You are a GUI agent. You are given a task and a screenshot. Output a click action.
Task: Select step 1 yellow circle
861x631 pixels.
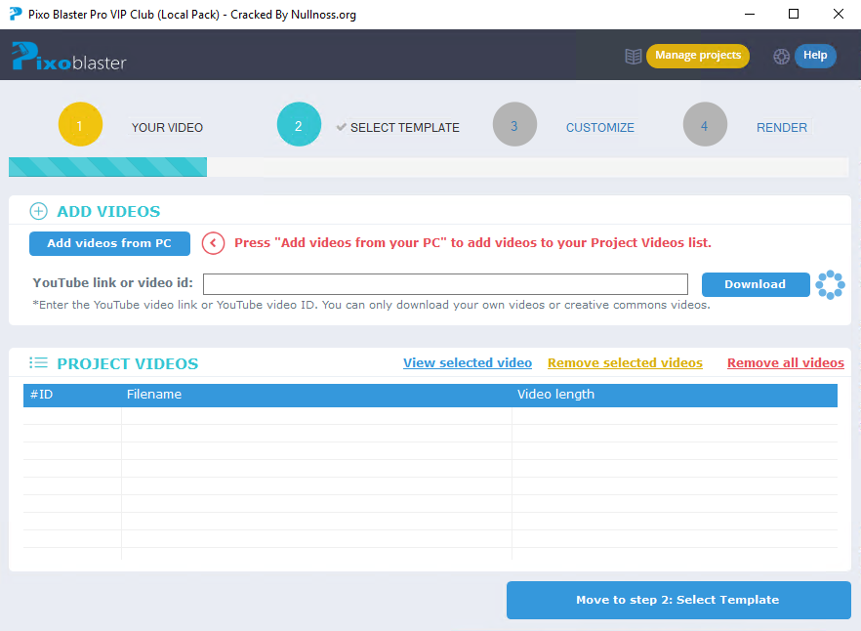[x=80, y=124]
